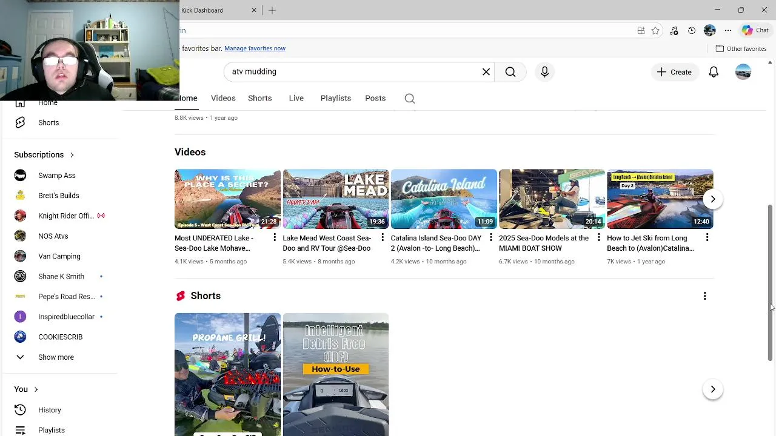Viewport: 776px width, 436px height.
Task: Click the magnifier search button
Action: click(510, 71)
